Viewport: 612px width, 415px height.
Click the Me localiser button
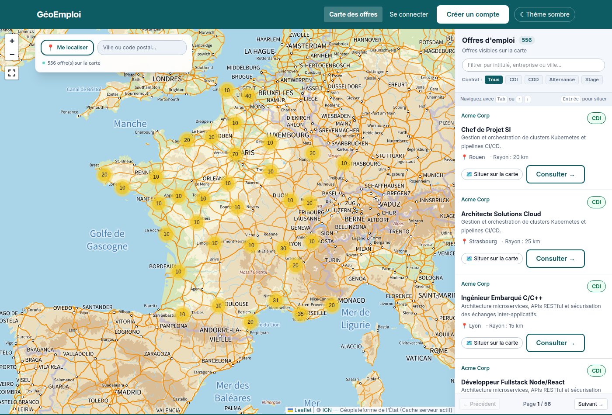pos(67,48)
